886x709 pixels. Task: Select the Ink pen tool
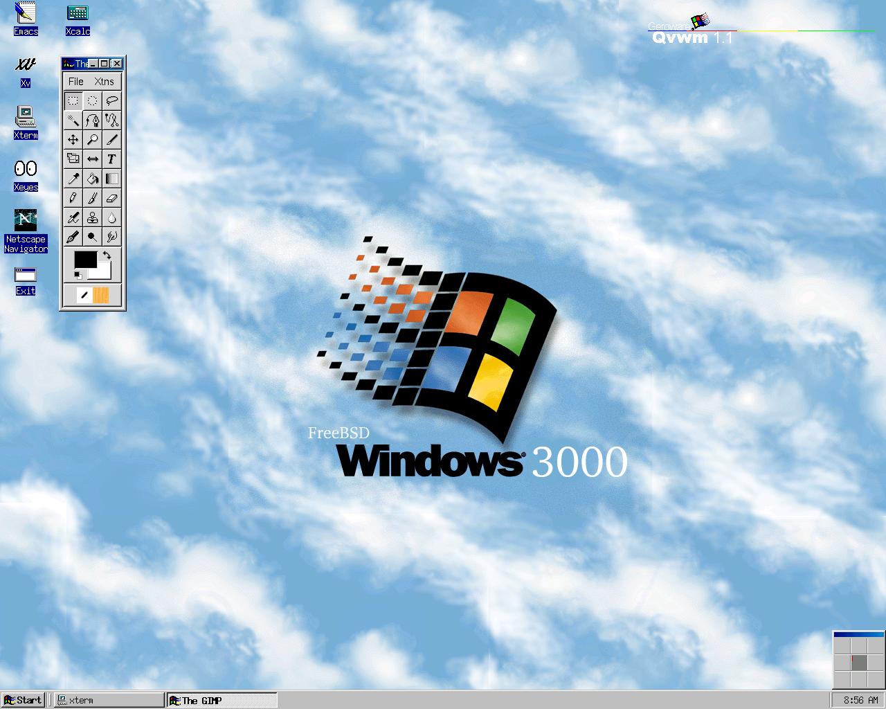pos(73,236)
